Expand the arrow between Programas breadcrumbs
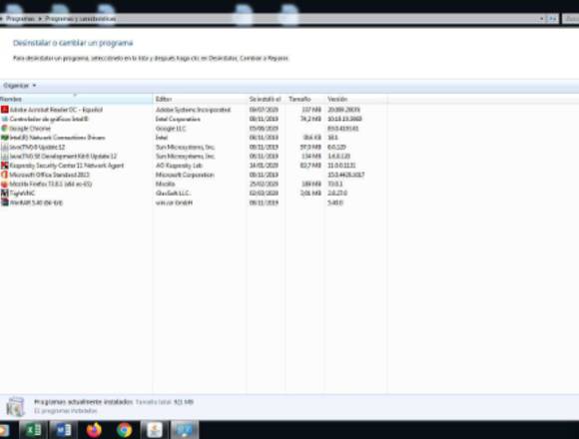Screen dimensions: 579x439 point(40,18)
